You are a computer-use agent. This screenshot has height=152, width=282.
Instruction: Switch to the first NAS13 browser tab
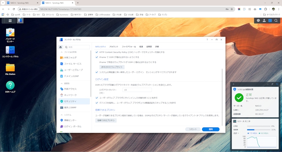[x=23, y=3]
